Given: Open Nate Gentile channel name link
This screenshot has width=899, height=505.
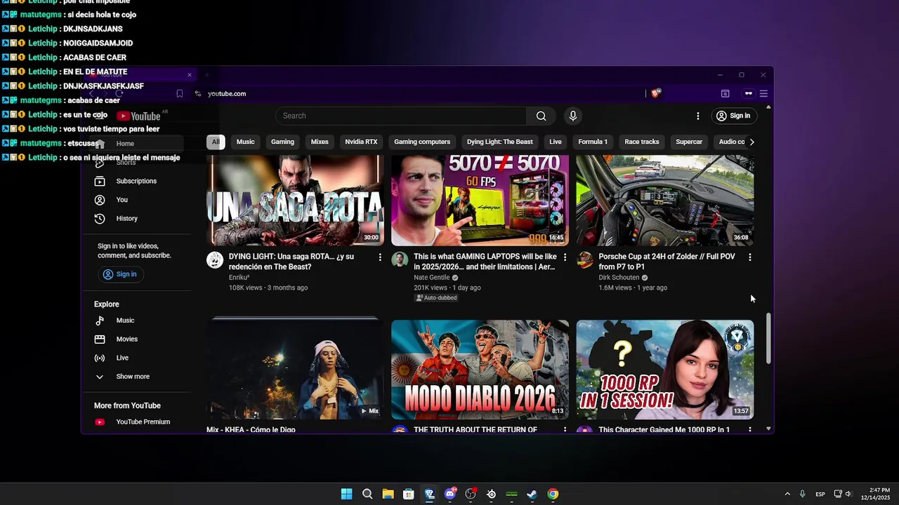Looking at the screenshot, I should coord(432,278).
